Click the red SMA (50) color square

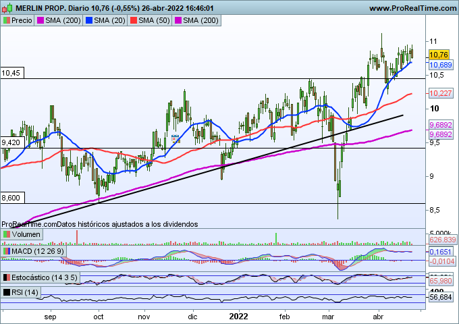[134, 20]
